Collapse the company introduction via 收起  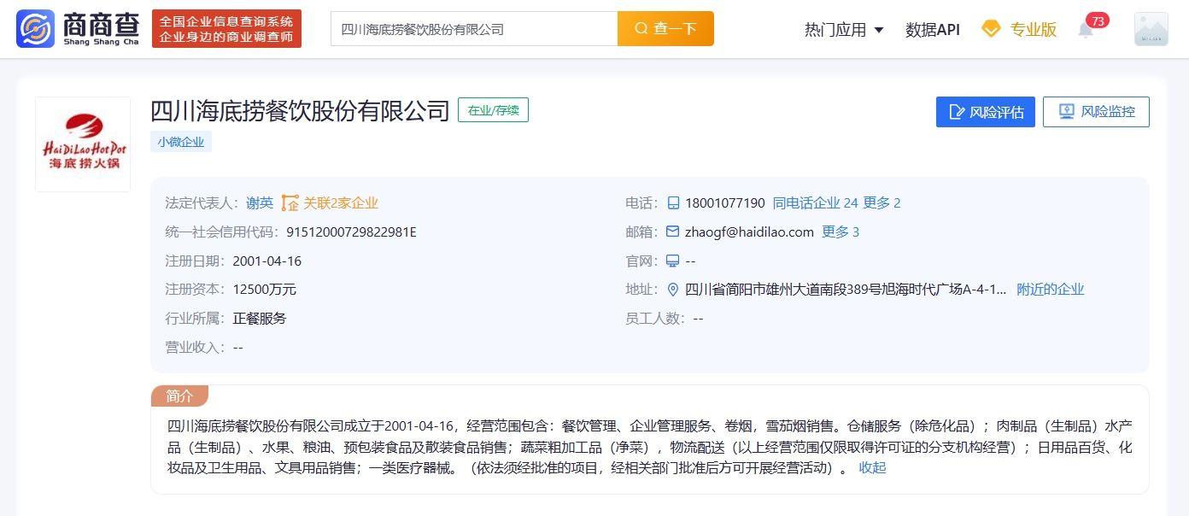click(x=871, y=467)
